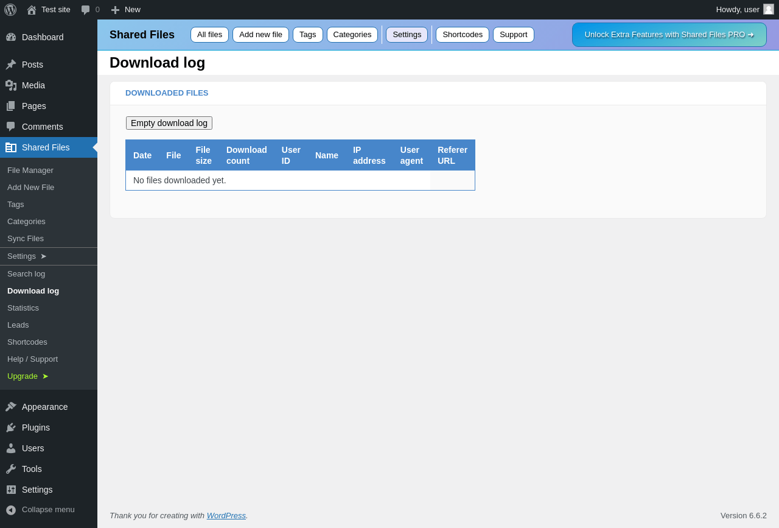Viewport: 779px width, 528px height.
Task: Click the Comments icon in sidebar
Action: [x=11, y=127]
